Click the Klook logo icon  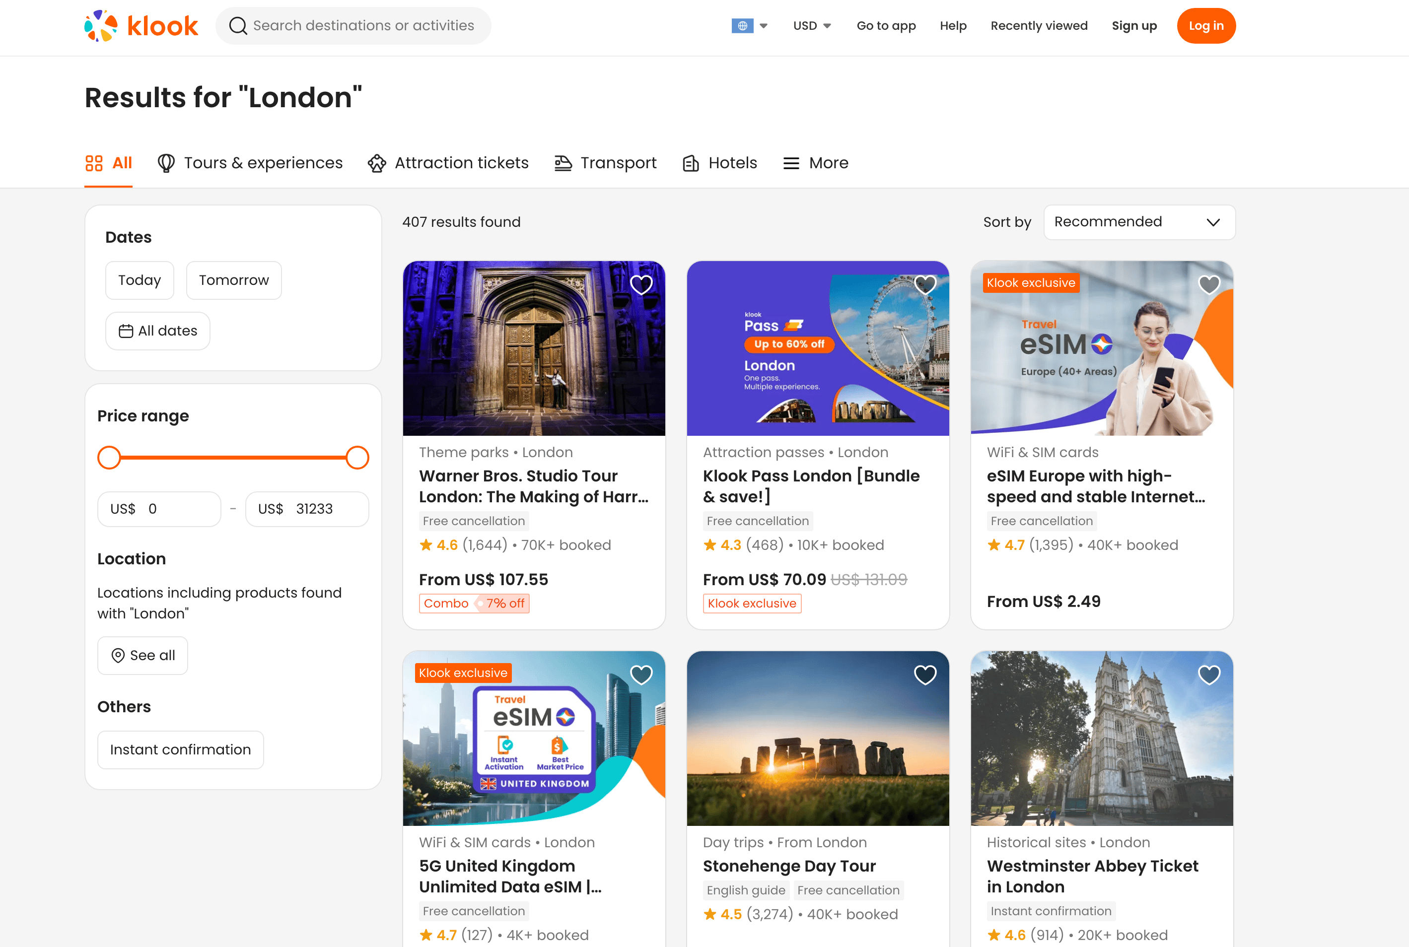[101, 26]
